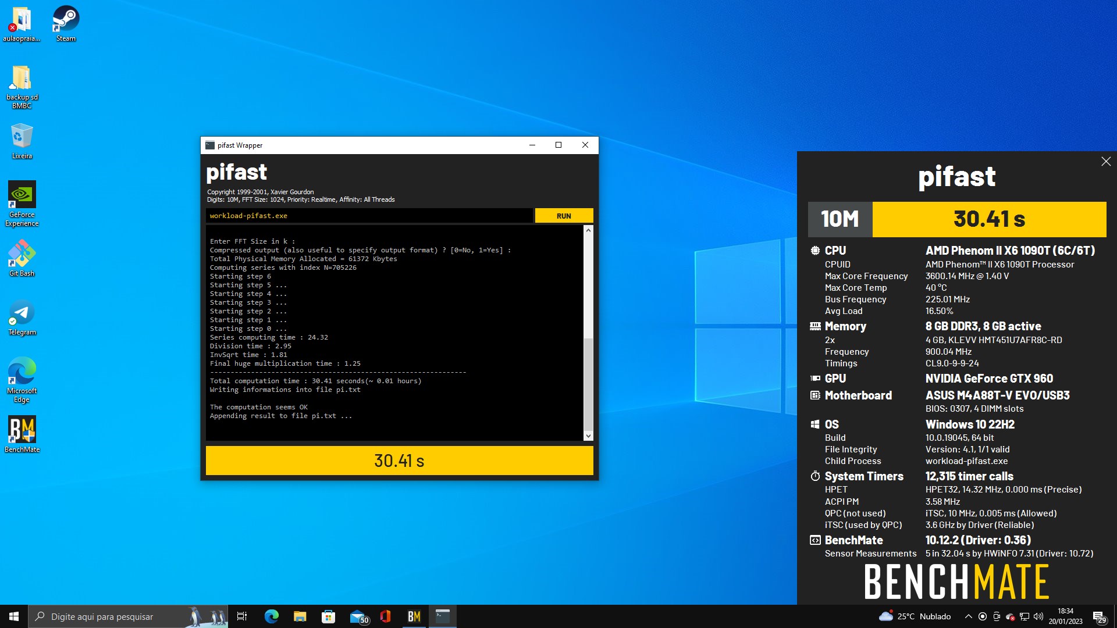
Task: Switch to pifast console taskbar button
Action: [443, 616]
